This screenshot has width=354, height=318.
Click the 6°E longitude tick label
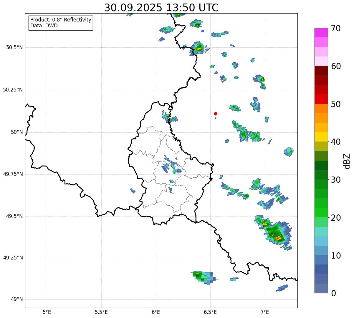tap(156, 312)
